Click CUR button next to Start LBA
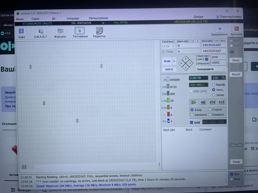This screenshot has height=193, width=258. 192,41
